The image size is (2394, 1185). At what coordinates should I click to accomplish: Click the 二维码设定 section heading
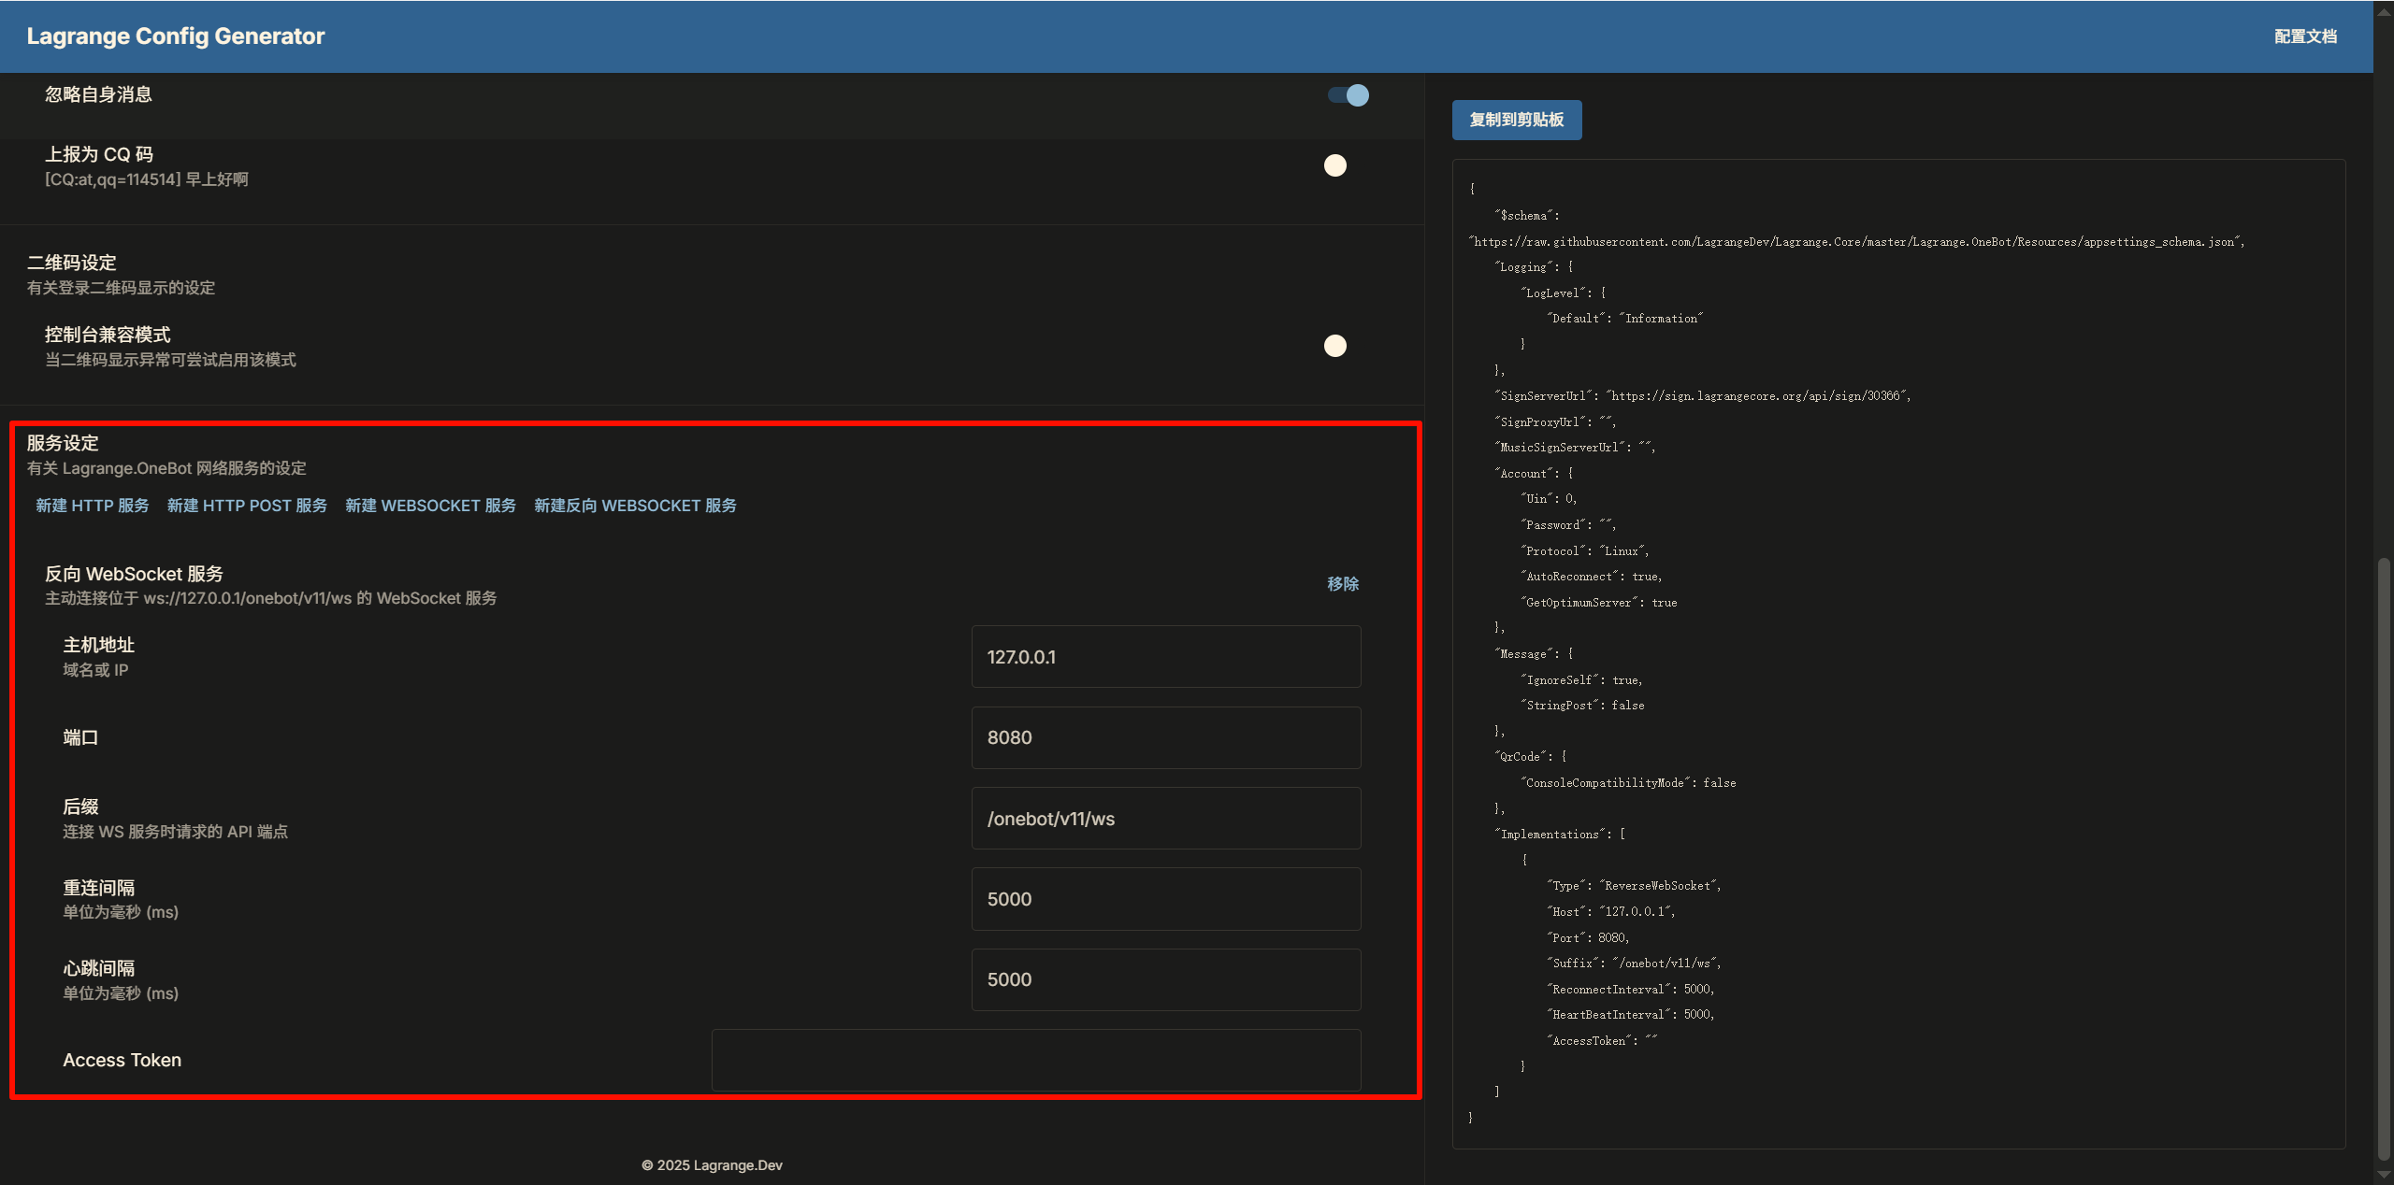(72, 263)
